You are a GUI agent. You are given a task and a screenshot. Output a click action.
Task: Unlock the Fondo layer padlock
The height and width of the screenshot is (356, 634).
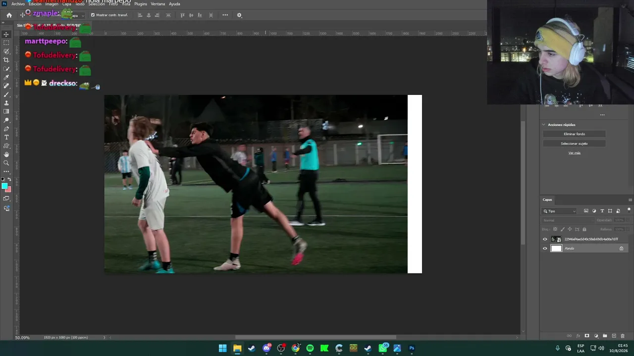[x=622, y=248]
